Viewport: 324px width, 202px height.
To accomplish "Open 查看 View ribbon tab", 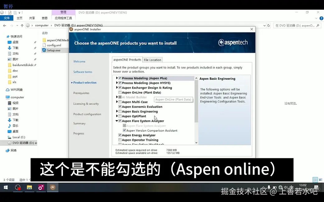I will (45, 18).
